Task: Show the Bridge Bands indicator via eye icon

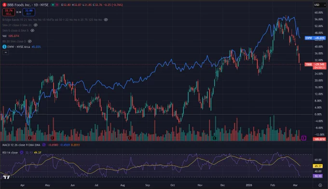Action: pos(106,20)
